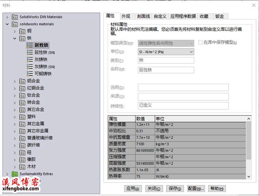Click the 铁 folder icon
The height and width of the screenshot is (196, 259).
[22, 38]
